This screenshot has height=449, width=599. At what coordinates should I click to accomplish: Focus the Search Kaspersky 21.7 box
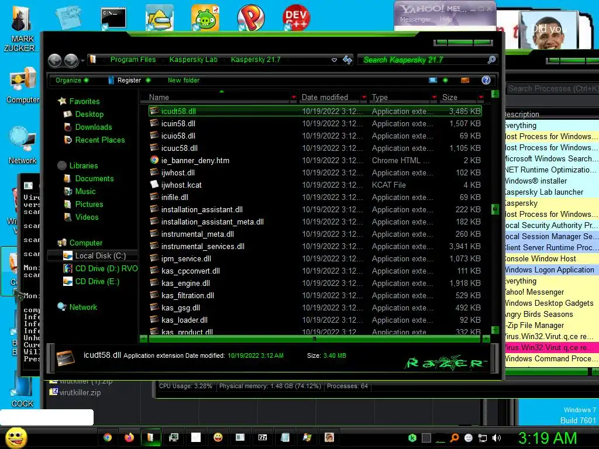pyautogui.click(x=422, y=60)
